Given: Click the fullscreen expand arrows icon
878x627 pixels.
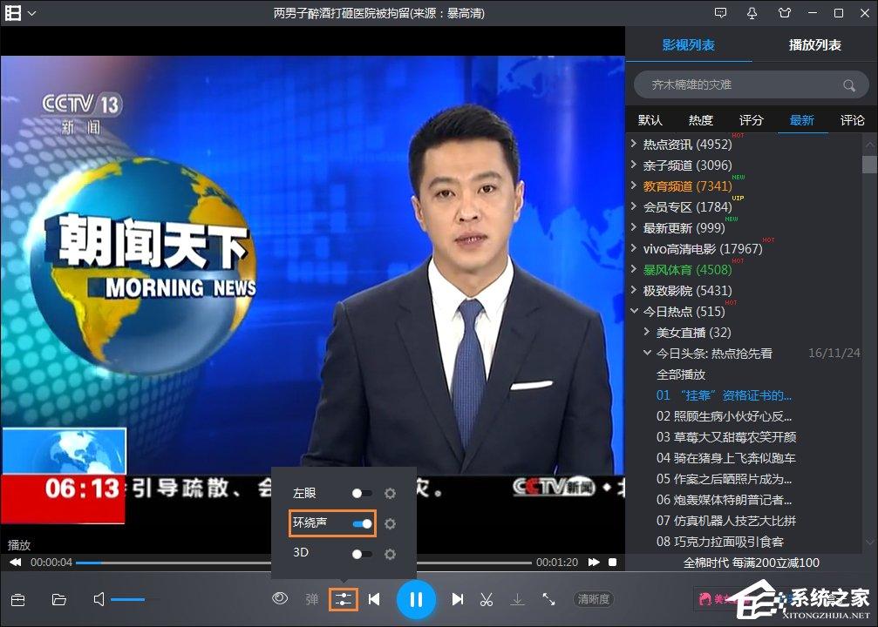Looking at the screenshot, I should tap(548, 599).
